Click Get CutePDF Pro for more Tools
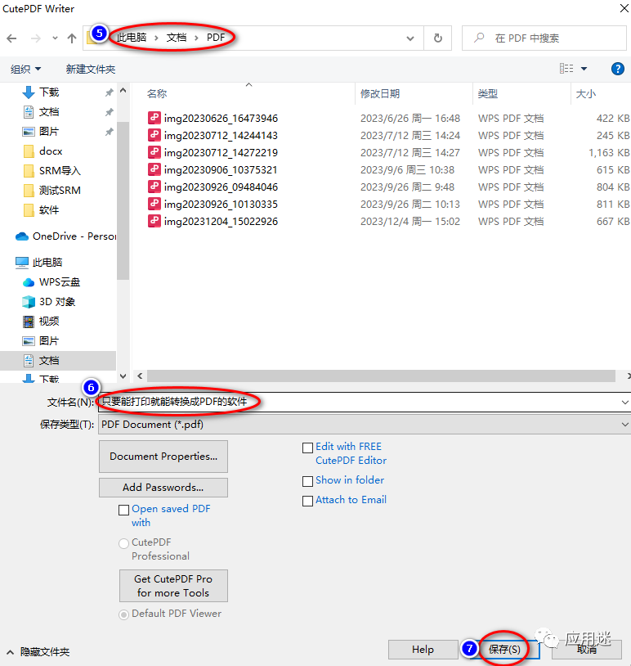 tap(173, 586)
